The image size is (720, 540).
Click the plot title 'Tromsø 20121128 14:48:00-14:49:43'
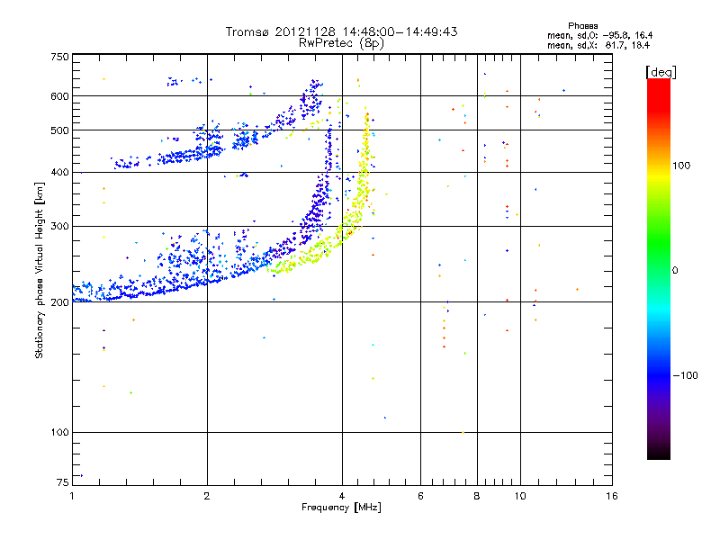click(341, 31)
